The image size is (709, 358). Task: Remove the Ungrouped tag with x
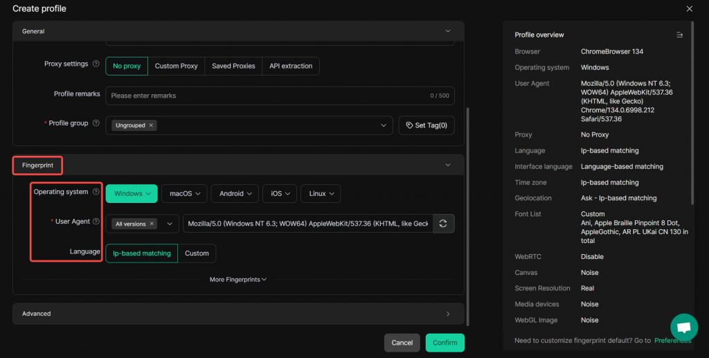pos(152,125)
